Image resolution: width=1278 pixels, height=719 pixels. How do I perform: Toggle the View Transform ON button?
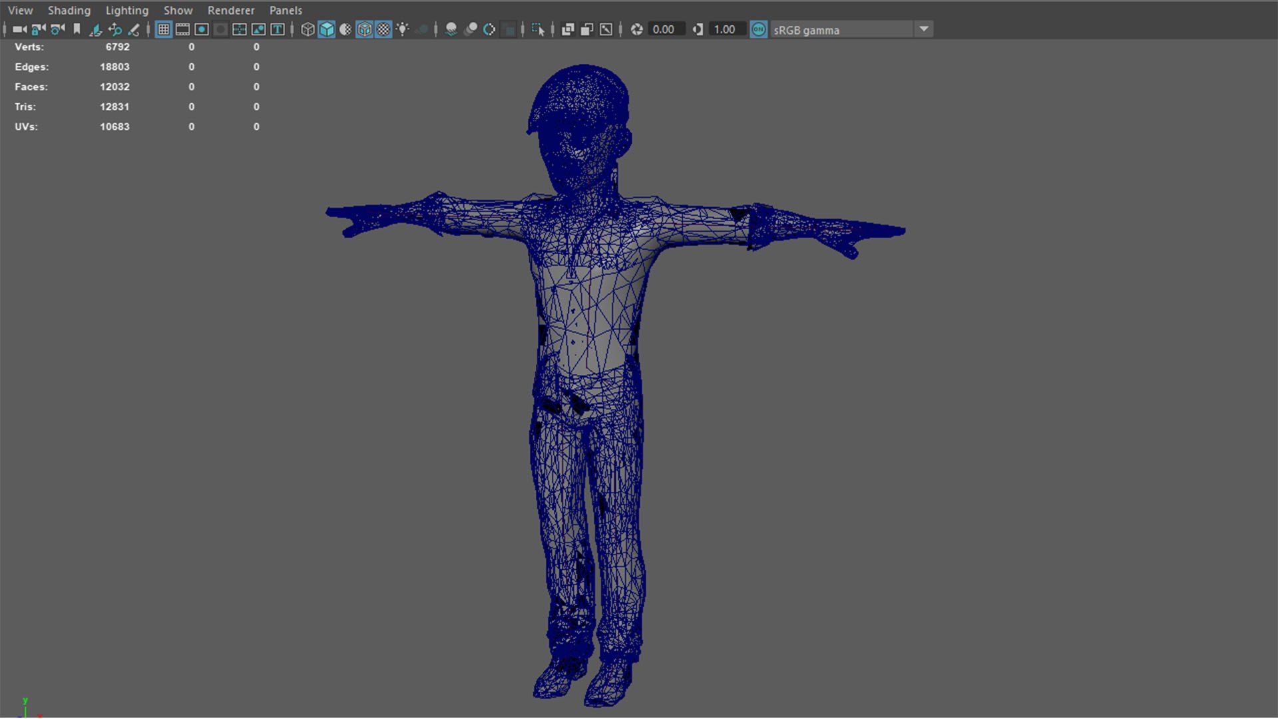[x=759, y=29]
